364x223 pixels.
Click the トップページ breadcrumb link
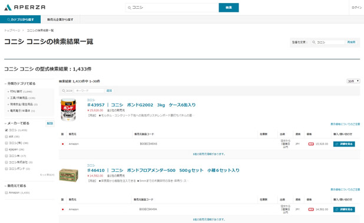(x=12, y=31)
